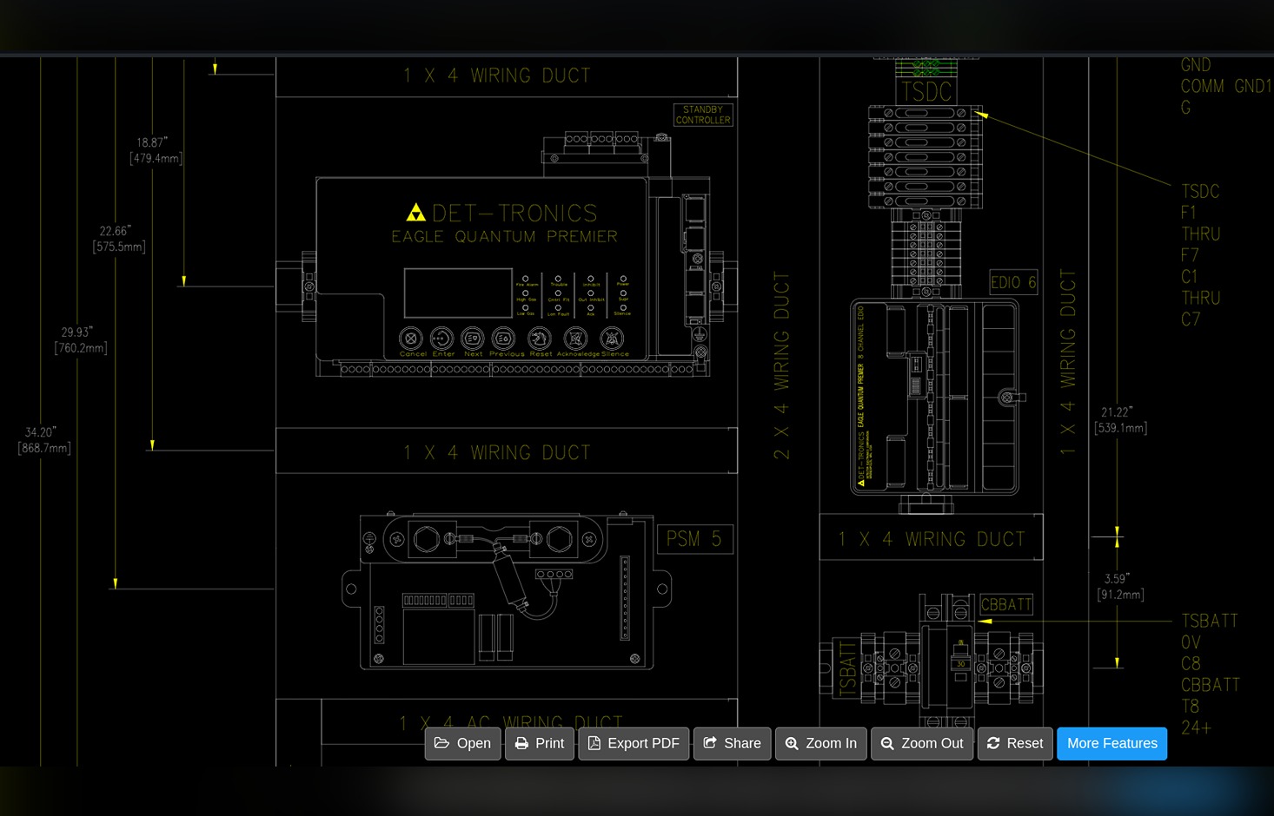Click the vertical TSBATT label
Viewport: 1274px width, 816px height.
(x=847, y=668)
